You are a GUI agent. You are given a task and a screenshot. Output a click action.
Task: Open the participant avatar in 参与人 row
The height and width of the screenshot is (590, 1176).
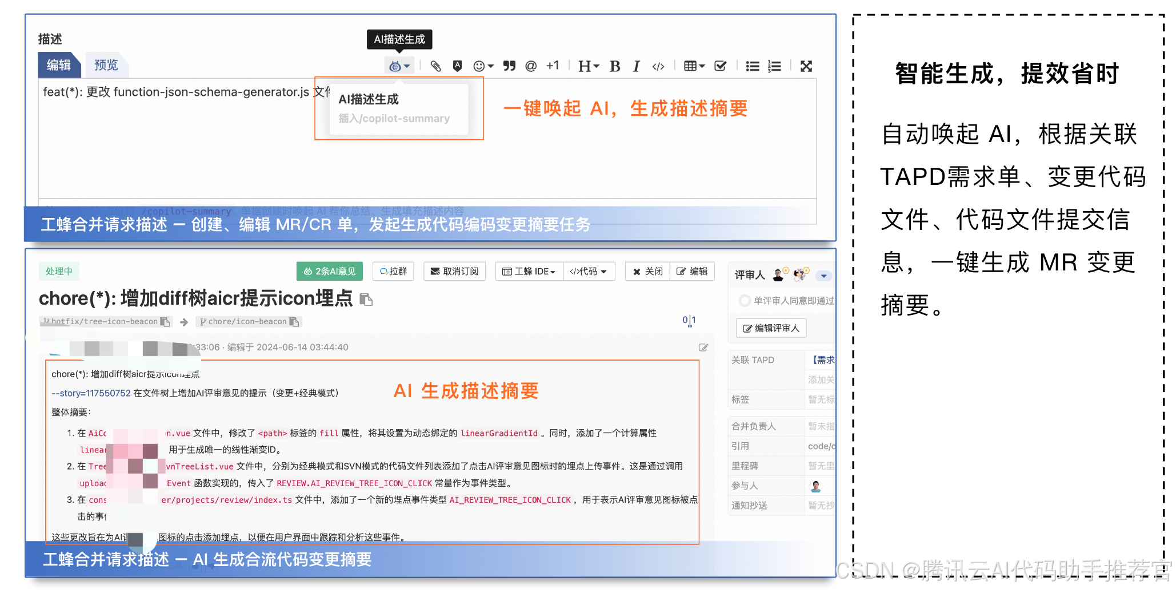[x=815, y=486]
